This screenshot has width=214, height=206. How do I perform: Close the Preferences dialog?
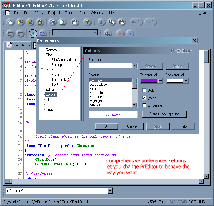(194, 41)
